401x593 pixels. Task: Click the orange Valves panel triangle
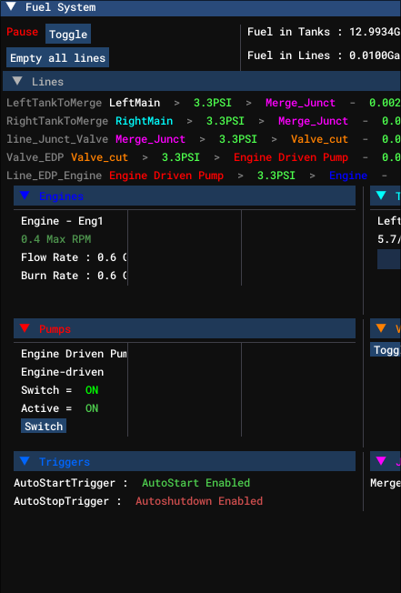pos(381,328)
